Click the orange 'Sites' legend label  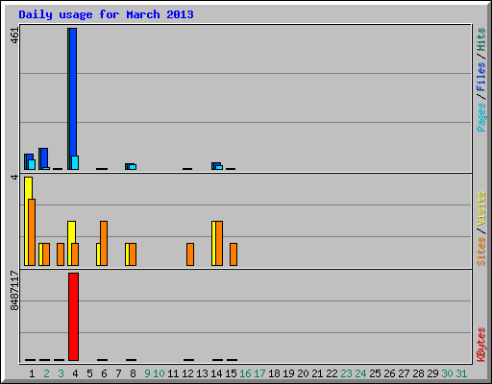click(x=481, y=252)
